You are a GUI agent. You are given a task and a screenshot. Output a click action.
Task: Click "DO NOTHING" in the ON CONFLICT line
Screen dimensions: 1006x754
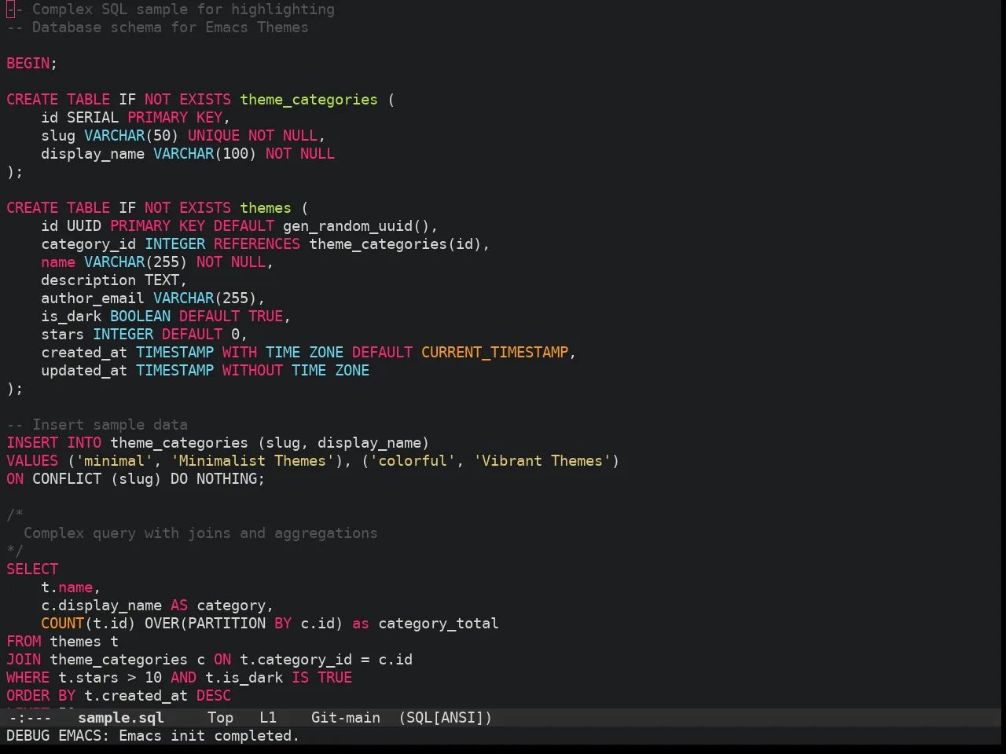pyautogui.click(x=214, y=479)
